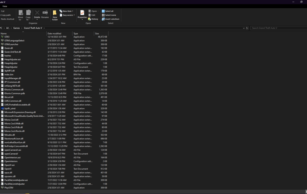
Task: Switch to the View ribbon tab
Action: tap(5, 6)
